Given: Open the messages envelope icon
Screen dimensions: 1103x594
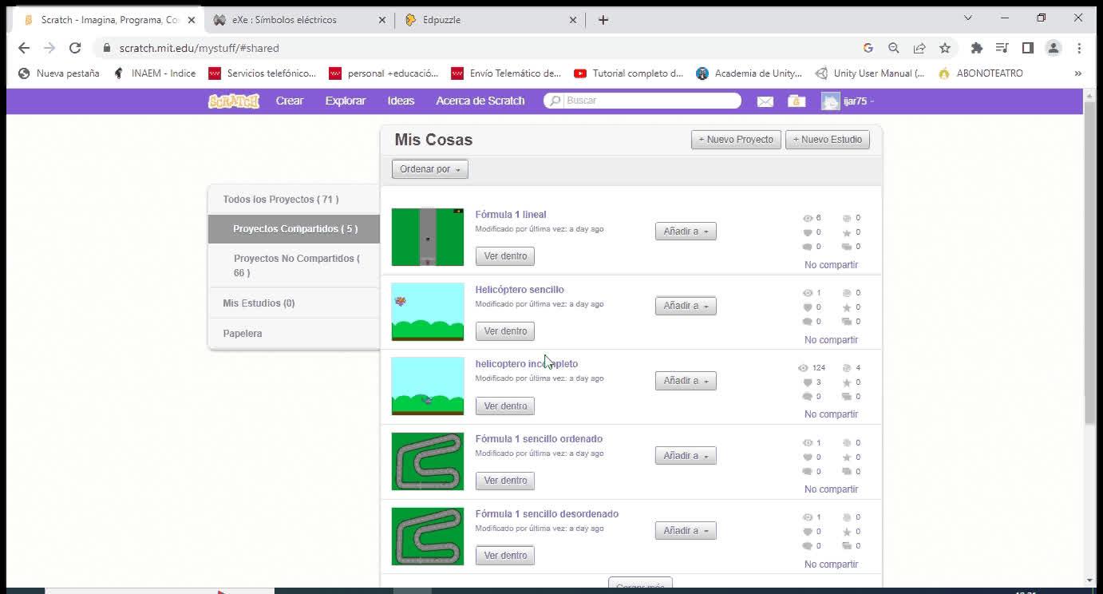Looking at the screenshot, I should coord(765,101).
